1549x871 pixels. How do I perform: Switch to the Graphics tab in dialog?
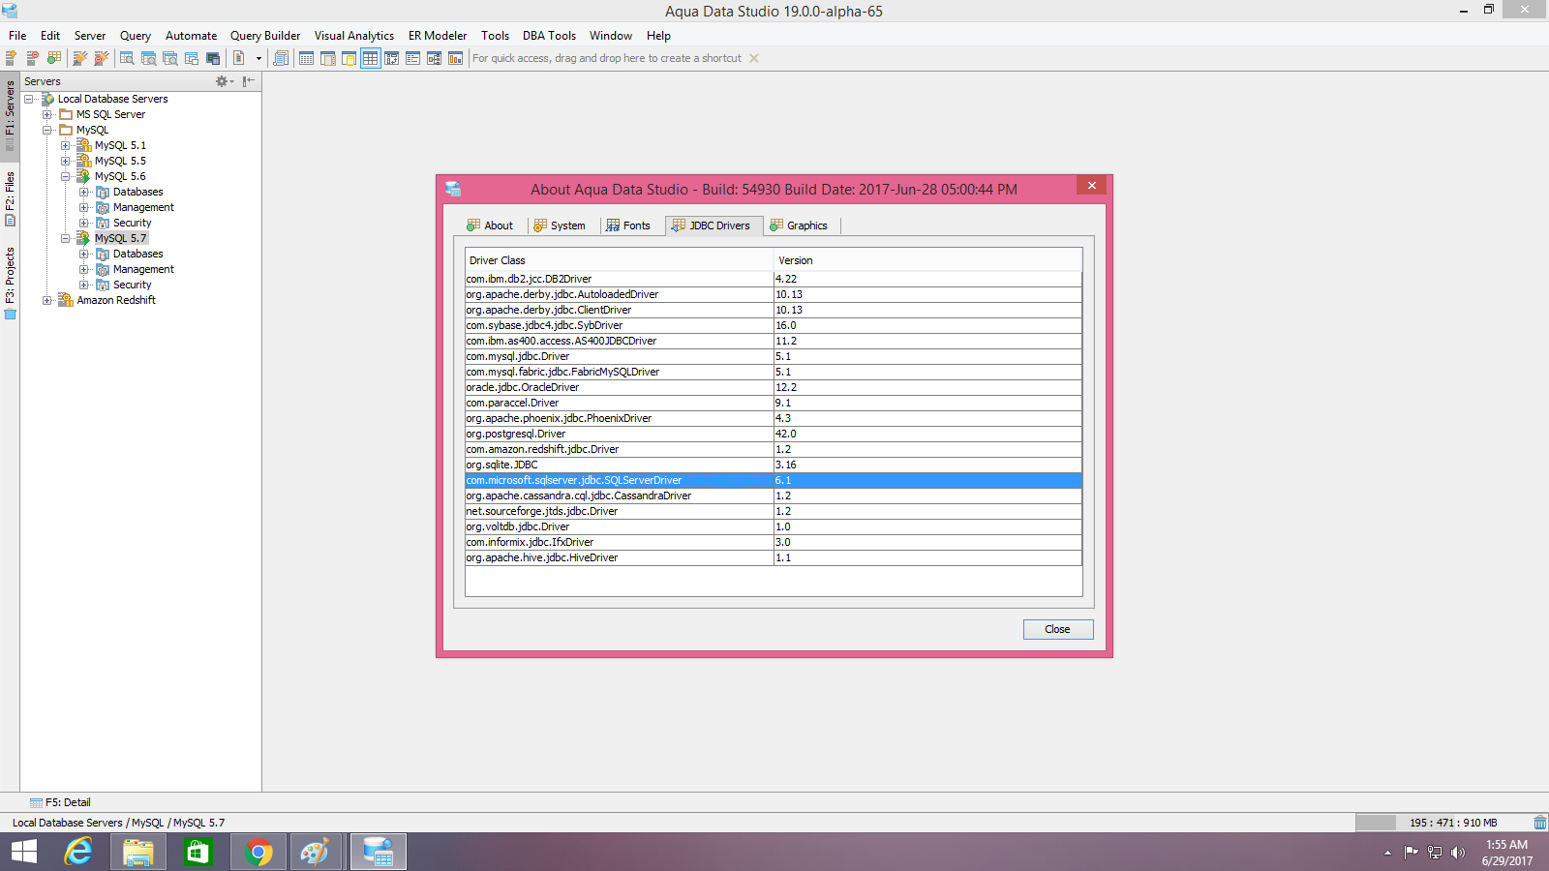click(x=799, y=225)
